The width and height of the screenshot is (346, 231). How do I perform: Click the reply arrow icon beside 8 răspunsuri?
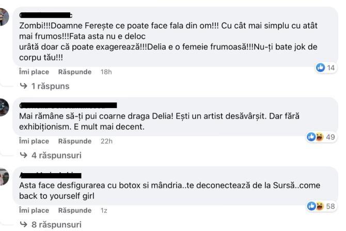pos(24,224)
